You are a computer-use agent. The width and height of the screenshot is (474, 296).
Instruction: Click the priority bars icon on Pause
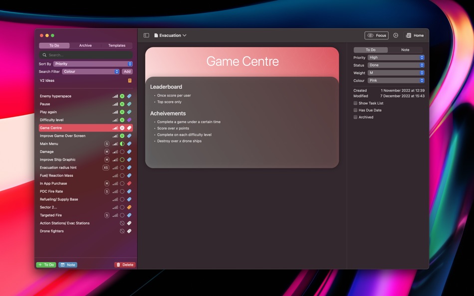coord(115,104)
